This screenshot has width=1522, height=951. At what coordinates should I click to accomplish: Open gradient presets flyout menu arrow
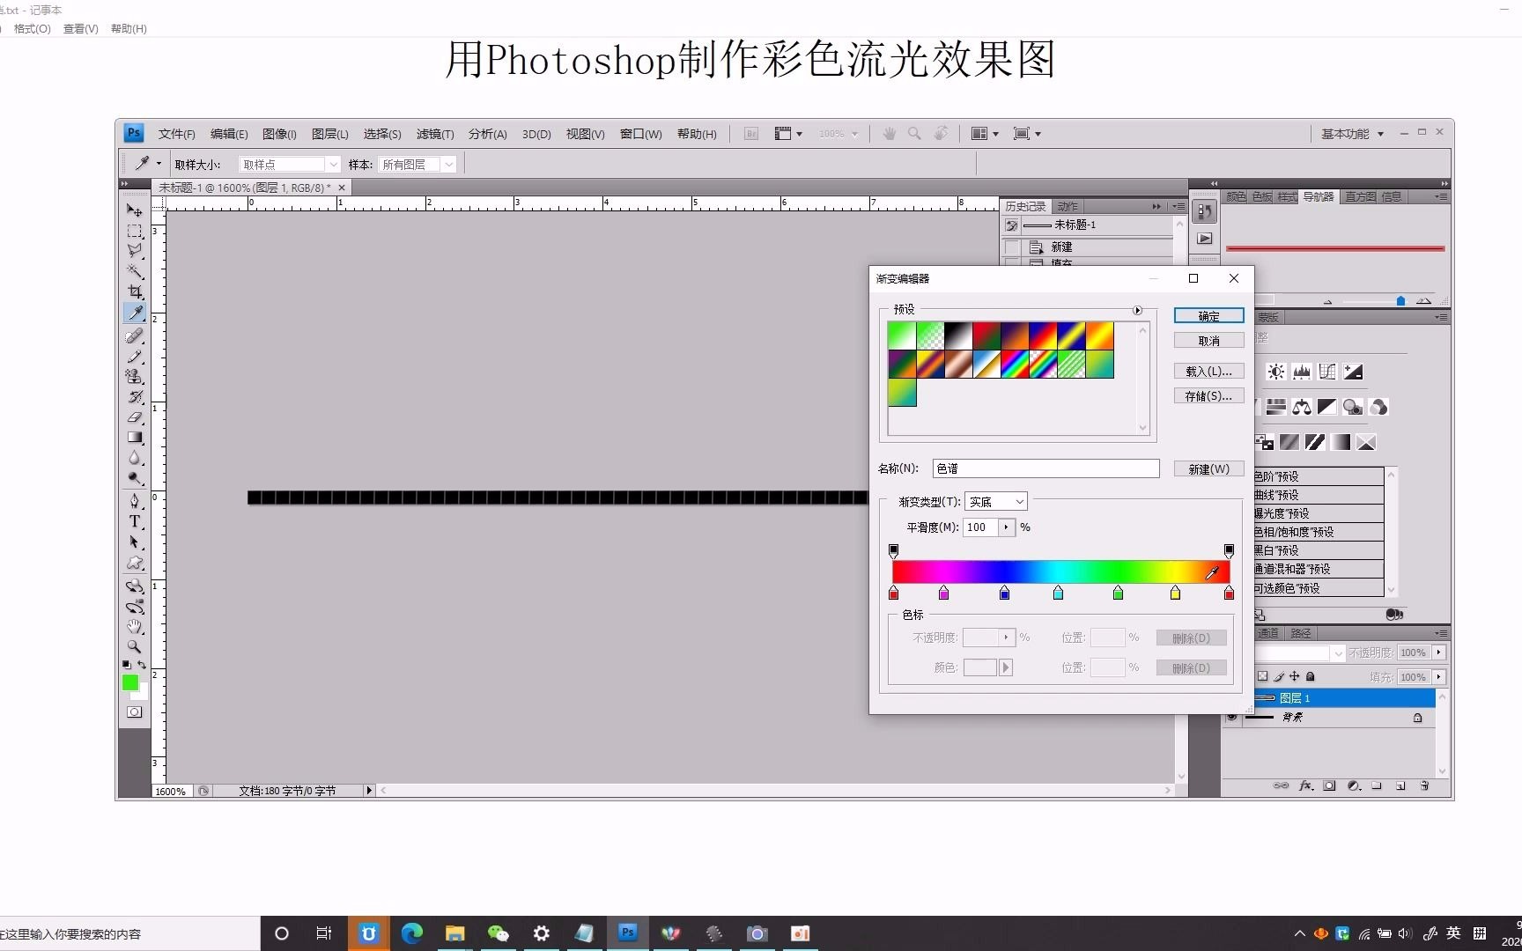(1137, 310)
